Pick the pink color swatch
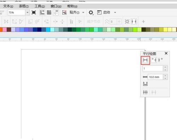Screen dimensions: 177x140 pyautogui.click(x=5, y=29)
